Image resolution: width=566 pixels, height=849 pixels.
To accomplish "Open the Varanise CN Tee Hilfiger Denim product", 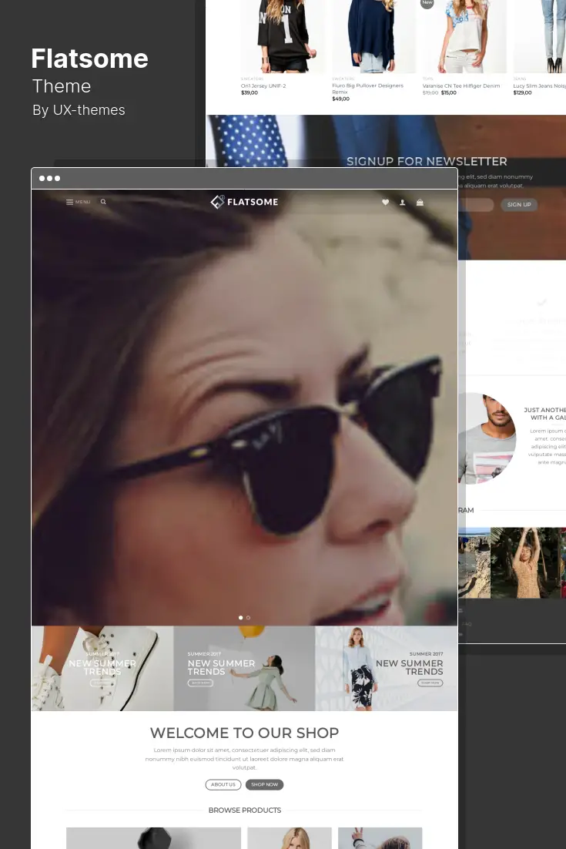I will pos(461,86).
